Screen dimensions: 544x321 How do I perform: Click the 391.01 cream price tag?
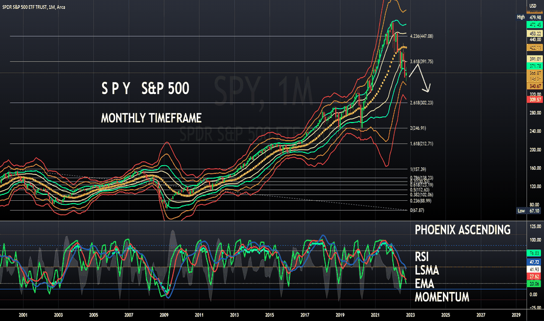(x=534, y=60)
